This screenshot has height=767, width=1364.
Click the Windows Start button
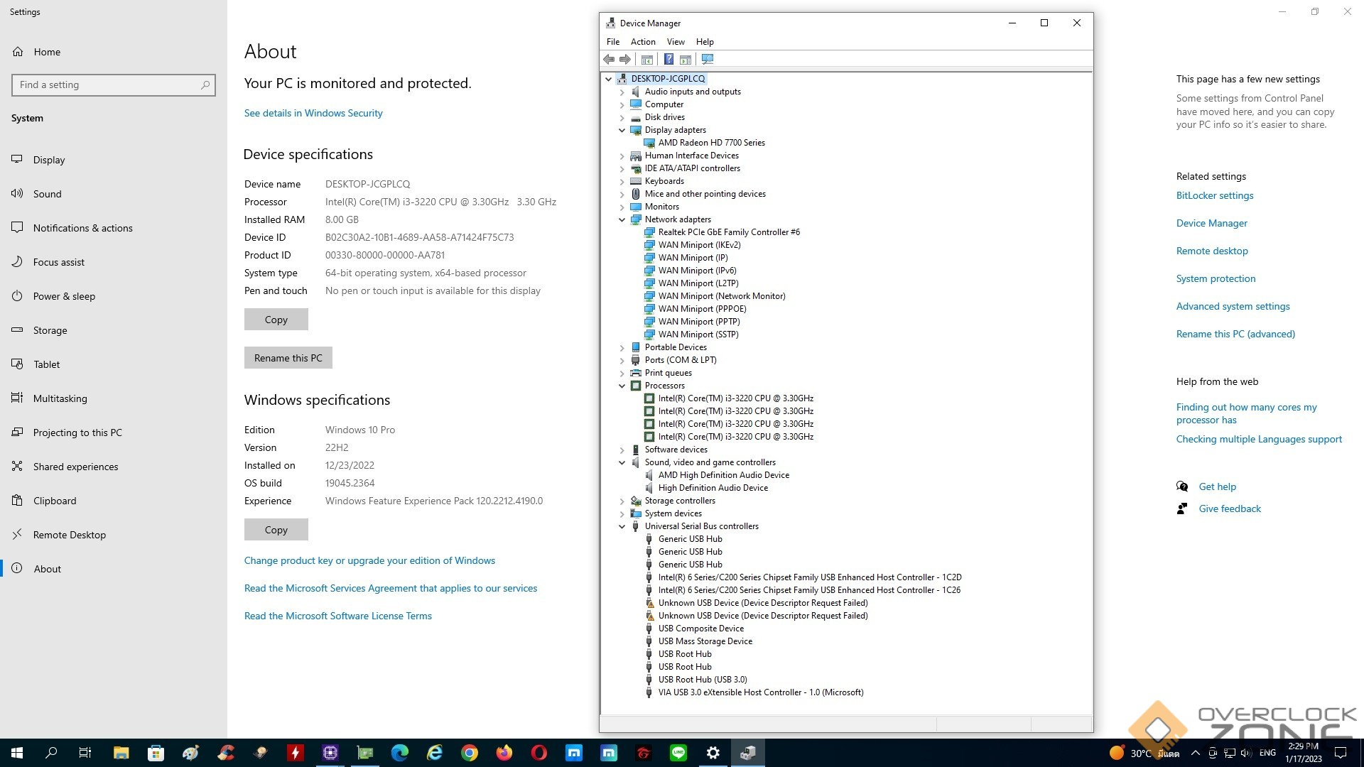click(x=17, y=753)
